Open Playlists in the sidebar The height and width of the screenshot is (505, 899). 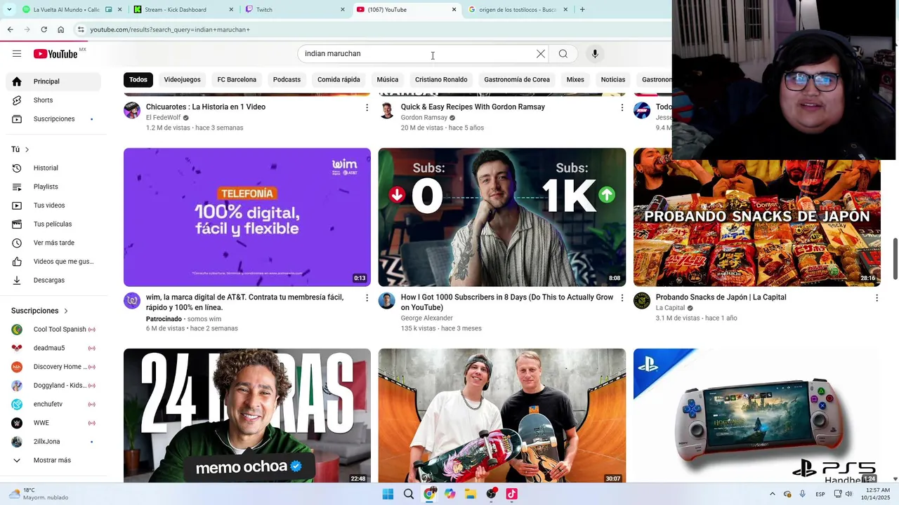pyautogui.click(x=53, y=187)
